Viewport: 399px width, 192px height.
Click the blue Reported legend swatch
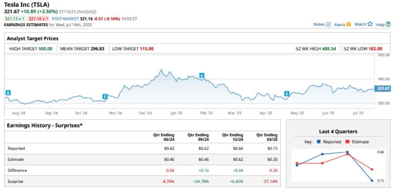[x=319, y=142]
